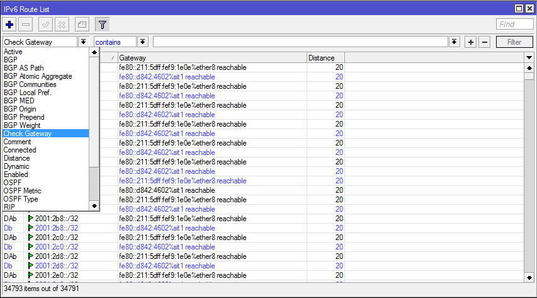The width and height of the screenshot is (537, 298).
Task: Click the minus Remove route icon
Action: [26, 25]
